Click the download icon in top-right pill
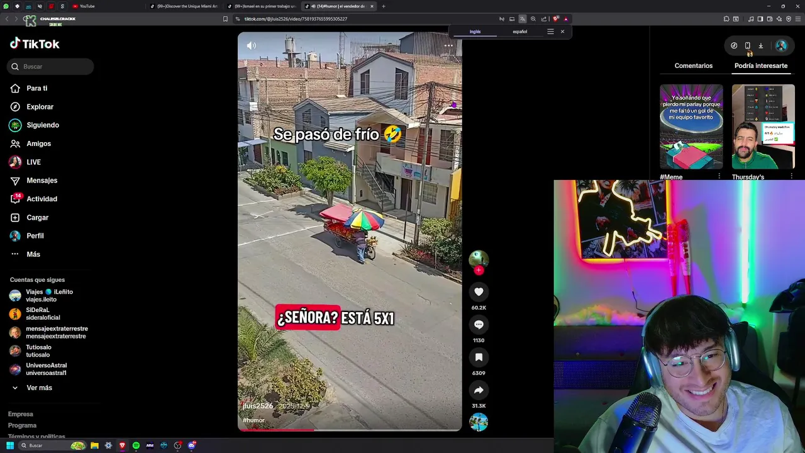The width and height of the screenshot is (805, 453). [x=760, y=45]
